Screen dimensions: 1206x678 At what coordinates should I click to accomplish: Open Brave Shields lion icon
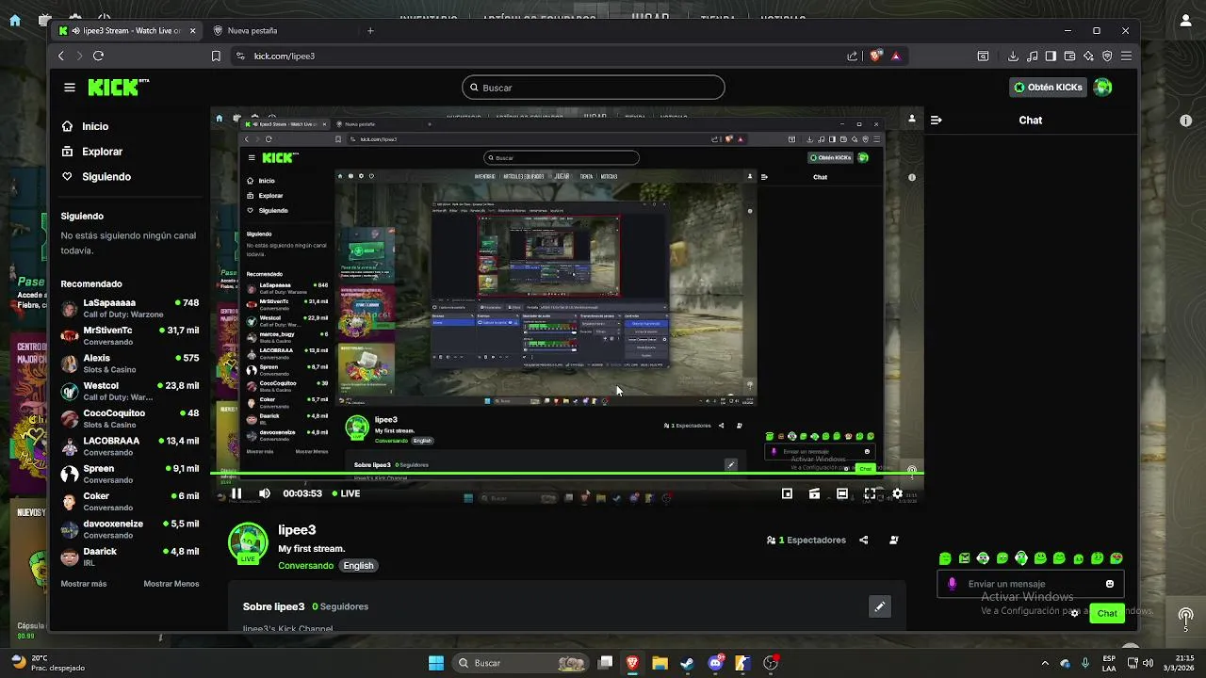coord(875,56)
